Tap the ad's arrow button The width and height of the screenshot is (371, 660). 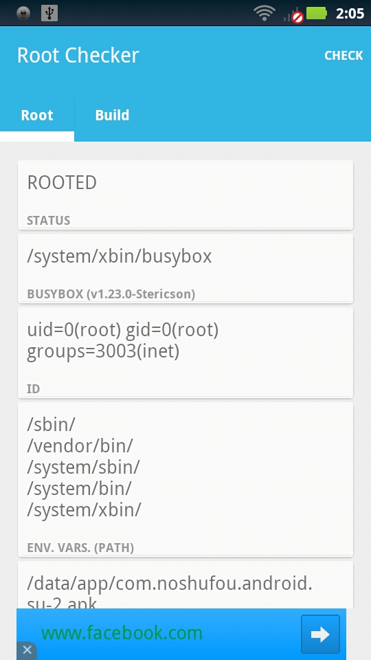tap(320, 634)
